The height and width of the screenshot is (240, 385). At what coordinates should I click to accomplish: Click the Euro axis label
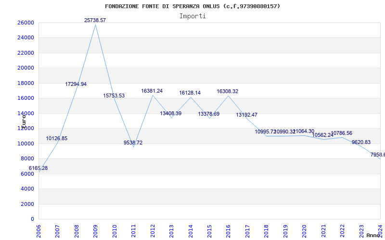click(24, 121)
